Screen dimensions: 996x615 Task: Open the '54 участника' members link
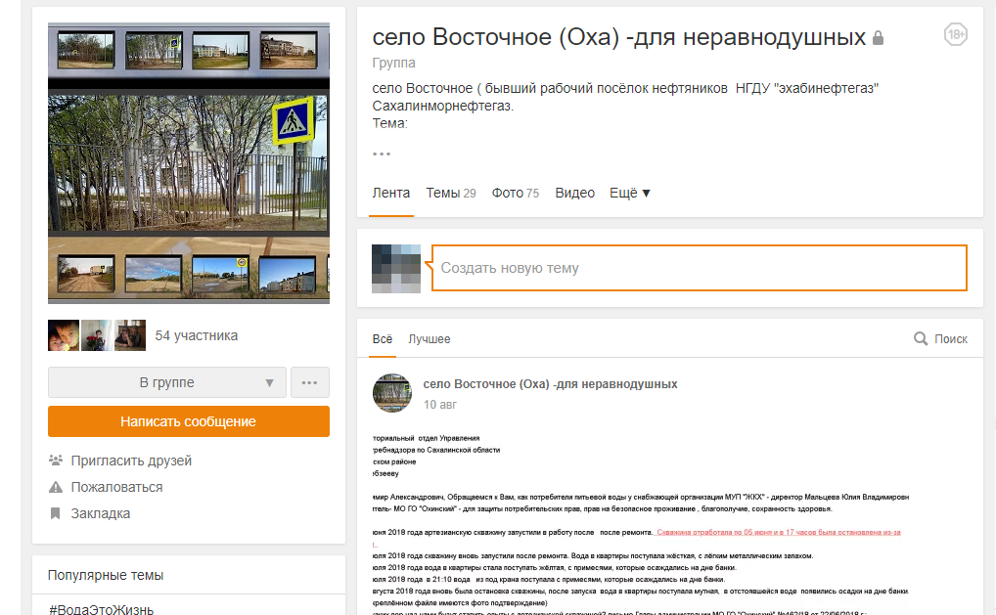pos(196,335)
